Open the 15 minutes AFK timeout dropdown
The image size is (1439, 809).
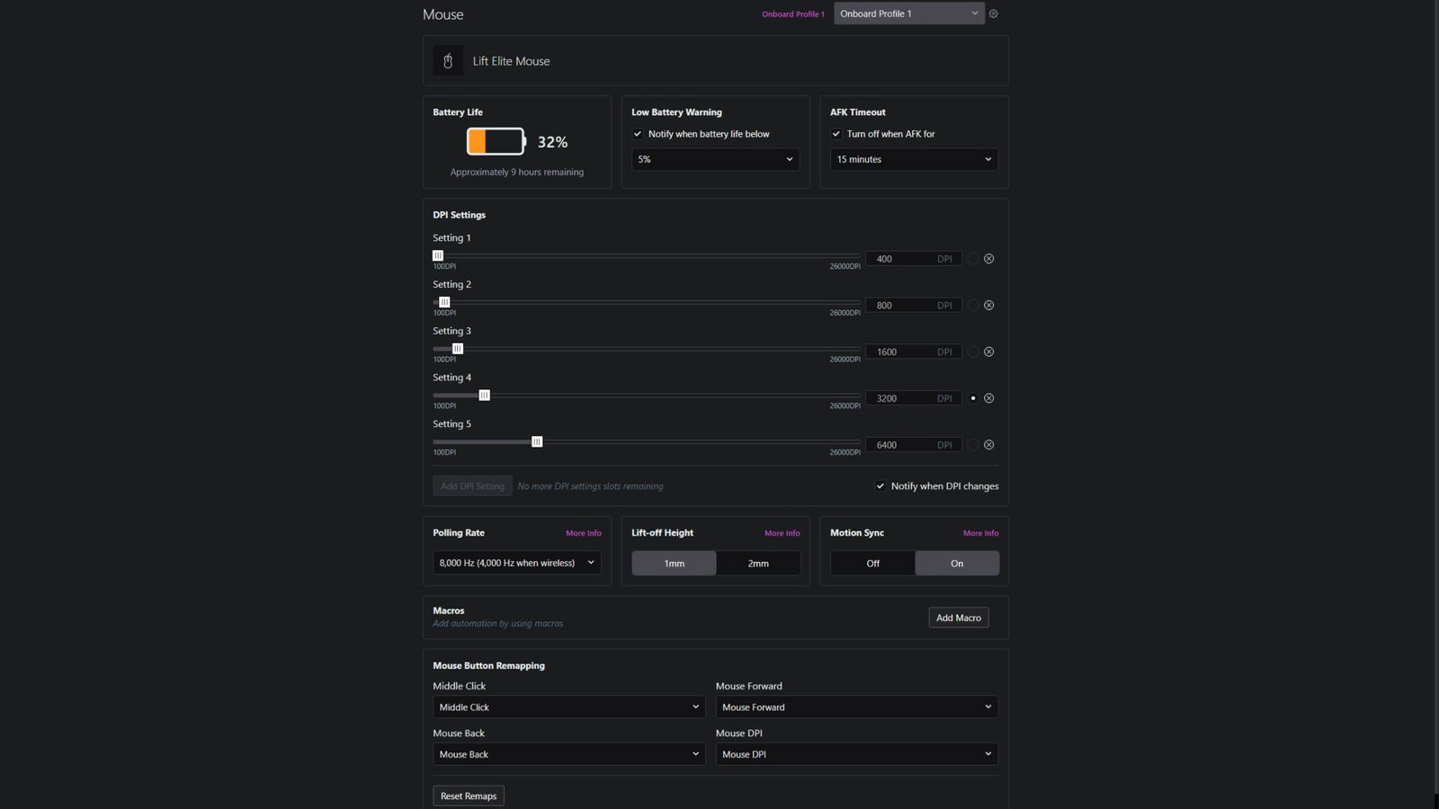[x=914, y=159]
